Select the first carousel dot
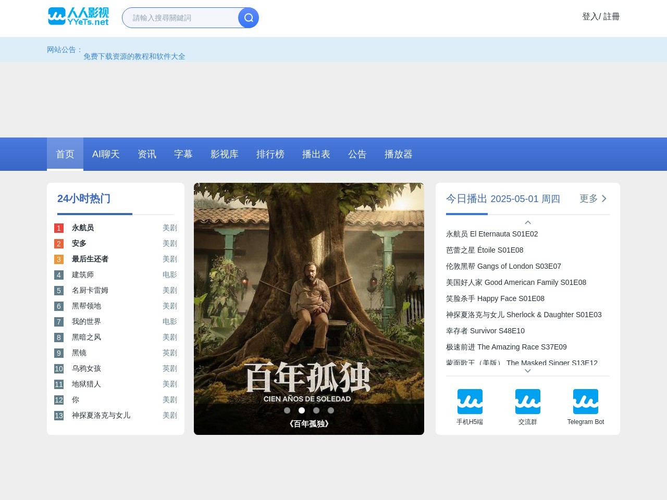This screenshot has height=500, width=667. tap(287, 410)
